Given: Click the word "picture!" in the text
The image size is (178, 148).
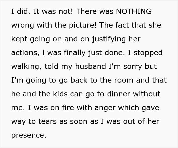Looking at the screenshot, I should [x=83, y=26].
